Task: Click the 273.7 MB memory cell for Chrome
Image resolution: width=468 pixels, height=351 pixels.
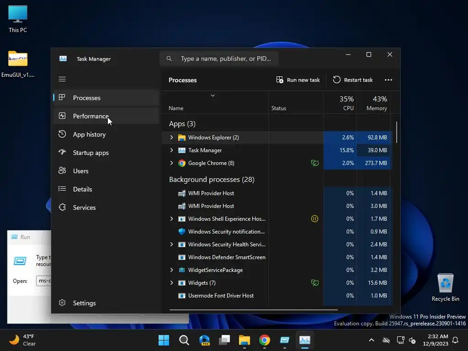Action: [374, 163]
